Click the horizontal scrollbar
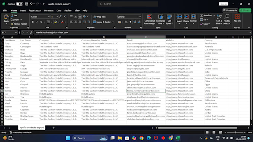253x142 pixels. pos(197,128)
